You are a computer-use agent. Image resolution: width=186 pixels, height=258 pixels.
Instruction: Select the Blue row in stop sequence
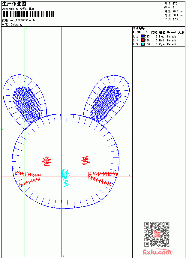[x=159, y=36]
